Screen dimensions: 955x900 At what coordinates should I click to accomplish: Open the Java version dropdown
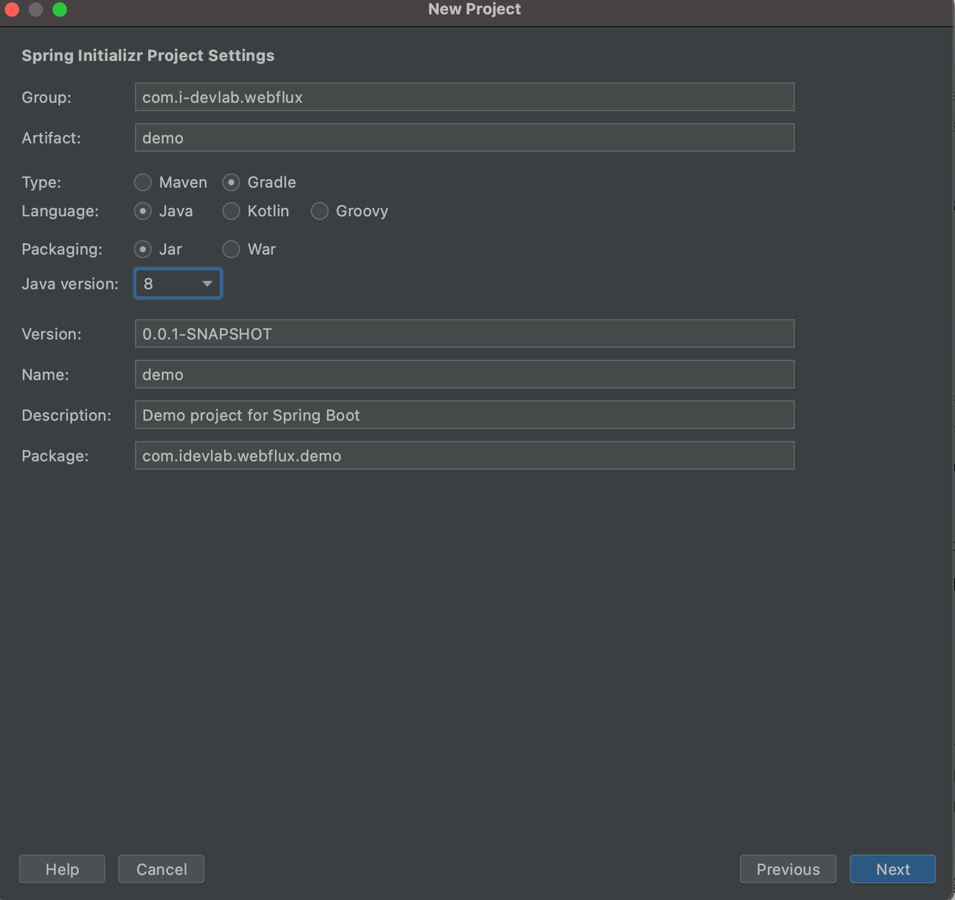tap(178, 284)
